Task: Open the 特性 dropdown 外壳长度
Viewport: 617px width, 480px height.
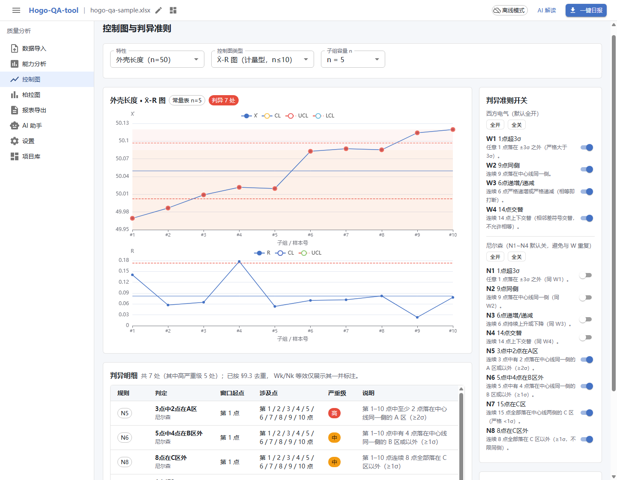Action: coord(157,59)
